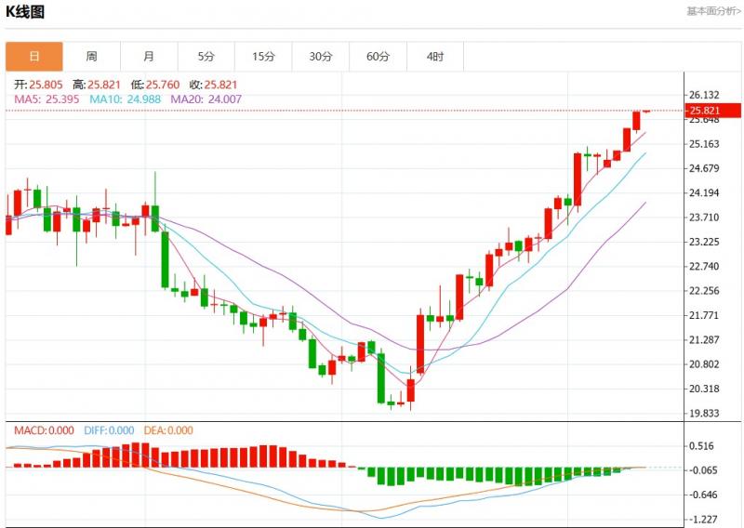Viewport: 744px width, 528px height.
Task: Click the MACD: 0.000 indicator label
Action: (46, 430)
